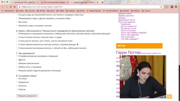180x101 pixels.
Task: Click the profile avatar icon in toolbar
Action: tap(172, 7)
